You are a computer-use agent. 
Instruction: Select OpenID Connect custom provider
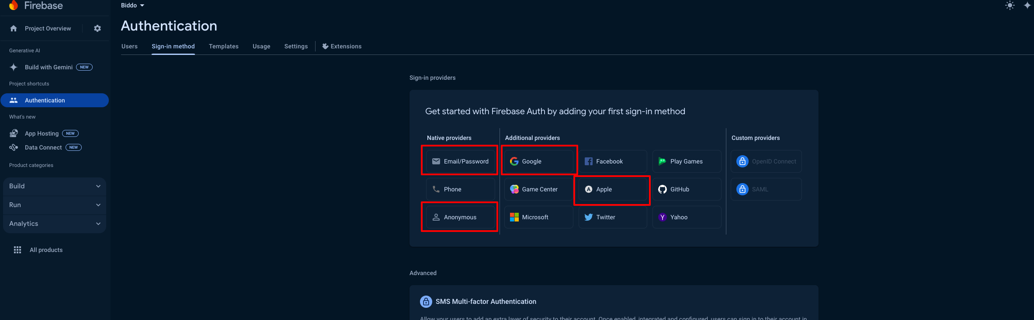[766, 161]
